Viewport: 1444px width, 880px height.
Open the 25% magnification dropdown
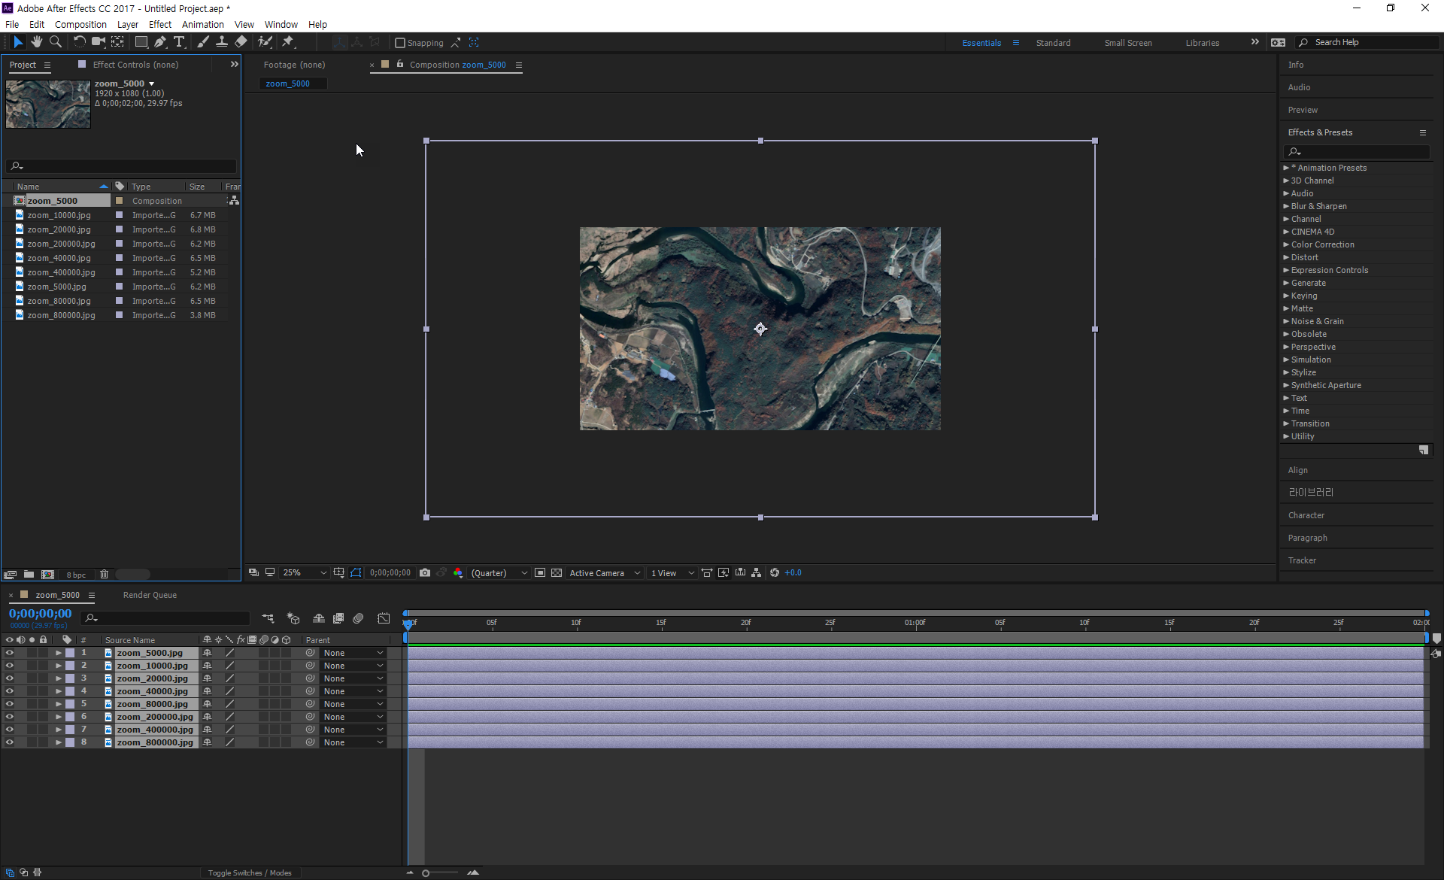click(x=304, y=573)
